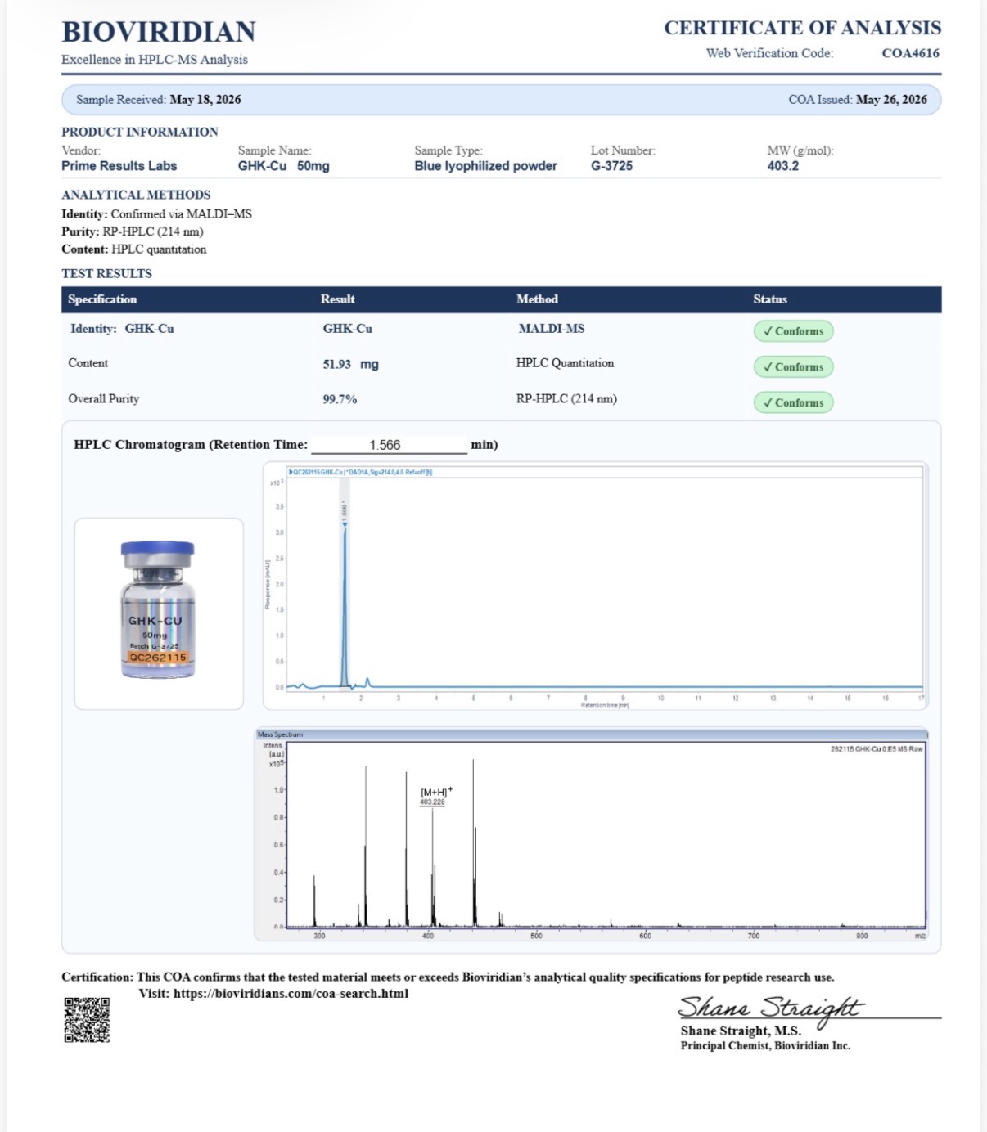987x1132 pixels.
Task: Click the GHK-Cu vial product photo
Action: 158,609
